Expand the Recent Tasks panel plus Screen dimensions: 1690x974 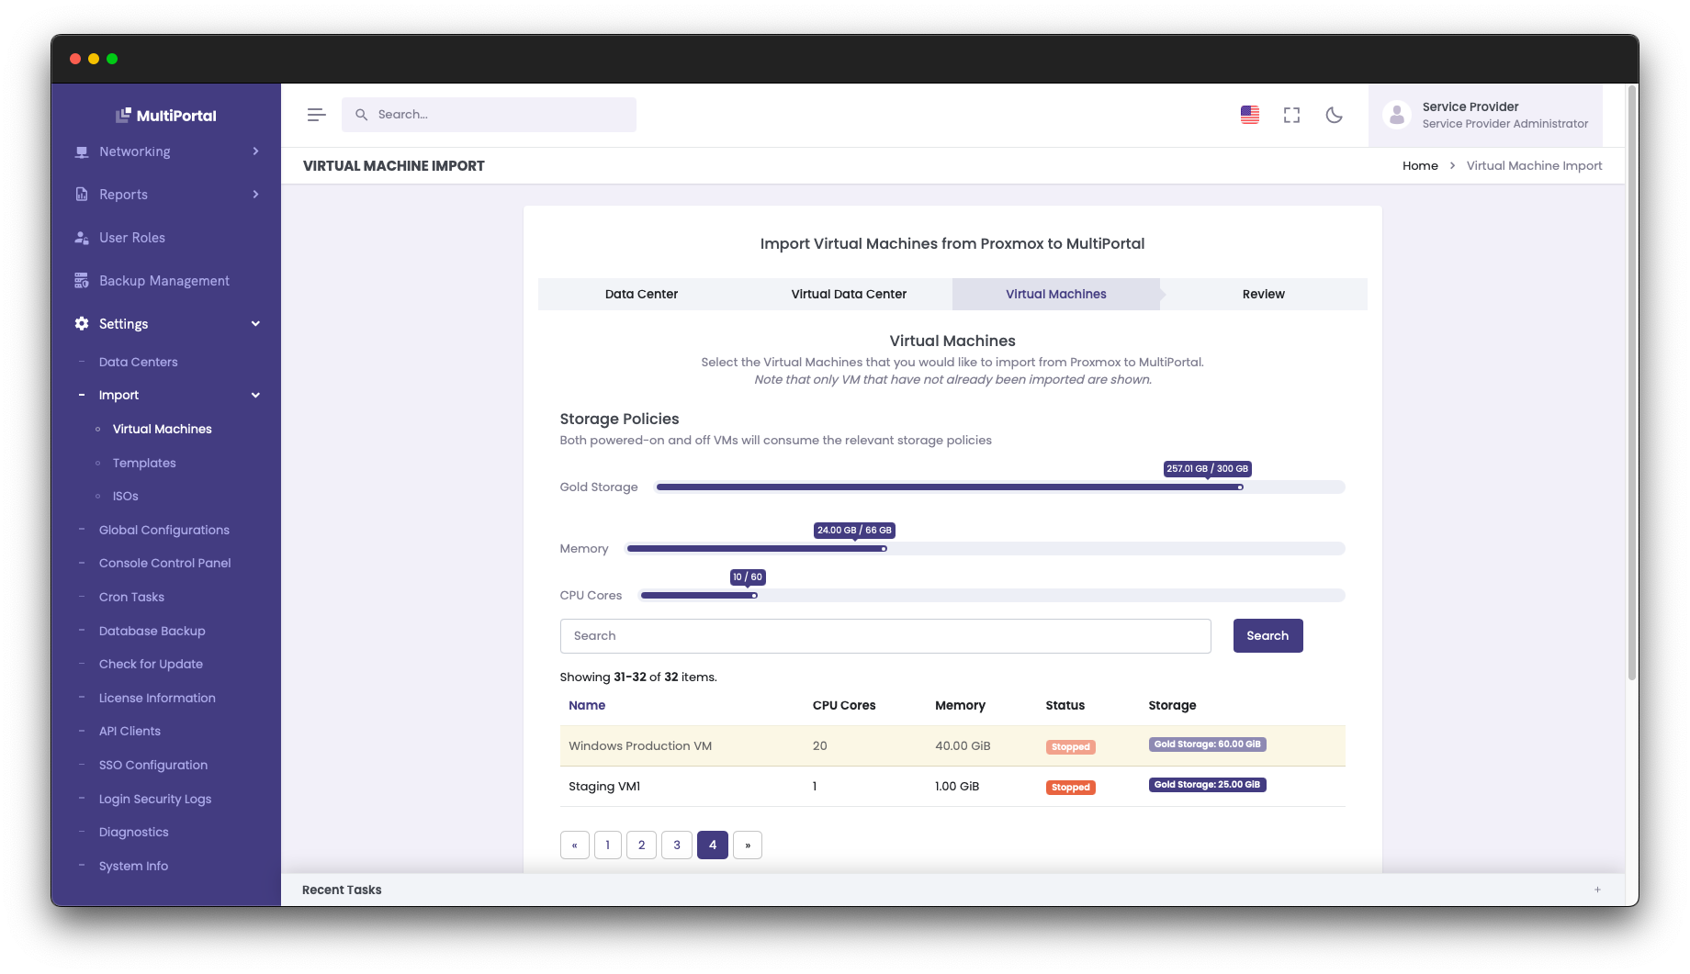[x=1597, y=890]
